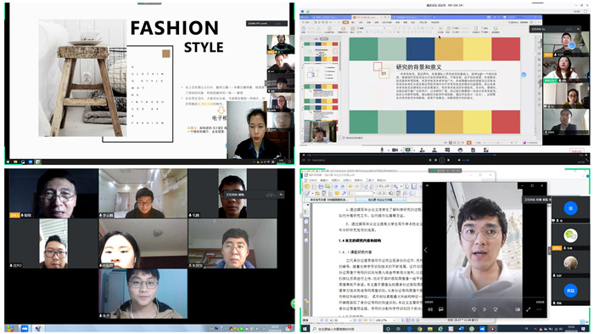The height and width of the screenshot is (334, 594).
Task: Switch to the second document tab in the PDF reader
Action: point(381,200)
